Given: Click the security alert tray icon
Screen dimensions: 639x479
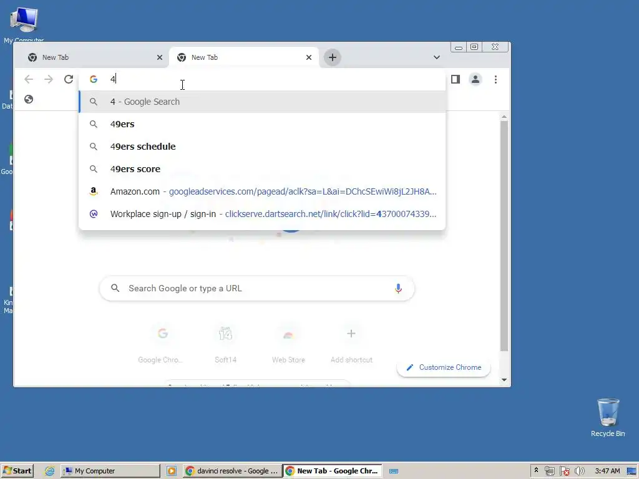Looking at the screenshot, I should (564, 472).
